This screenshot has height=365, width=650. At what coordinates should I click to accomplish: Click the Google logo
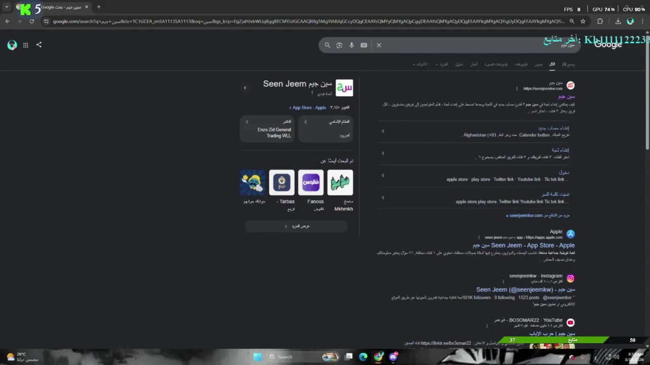(x=608, y=45)
